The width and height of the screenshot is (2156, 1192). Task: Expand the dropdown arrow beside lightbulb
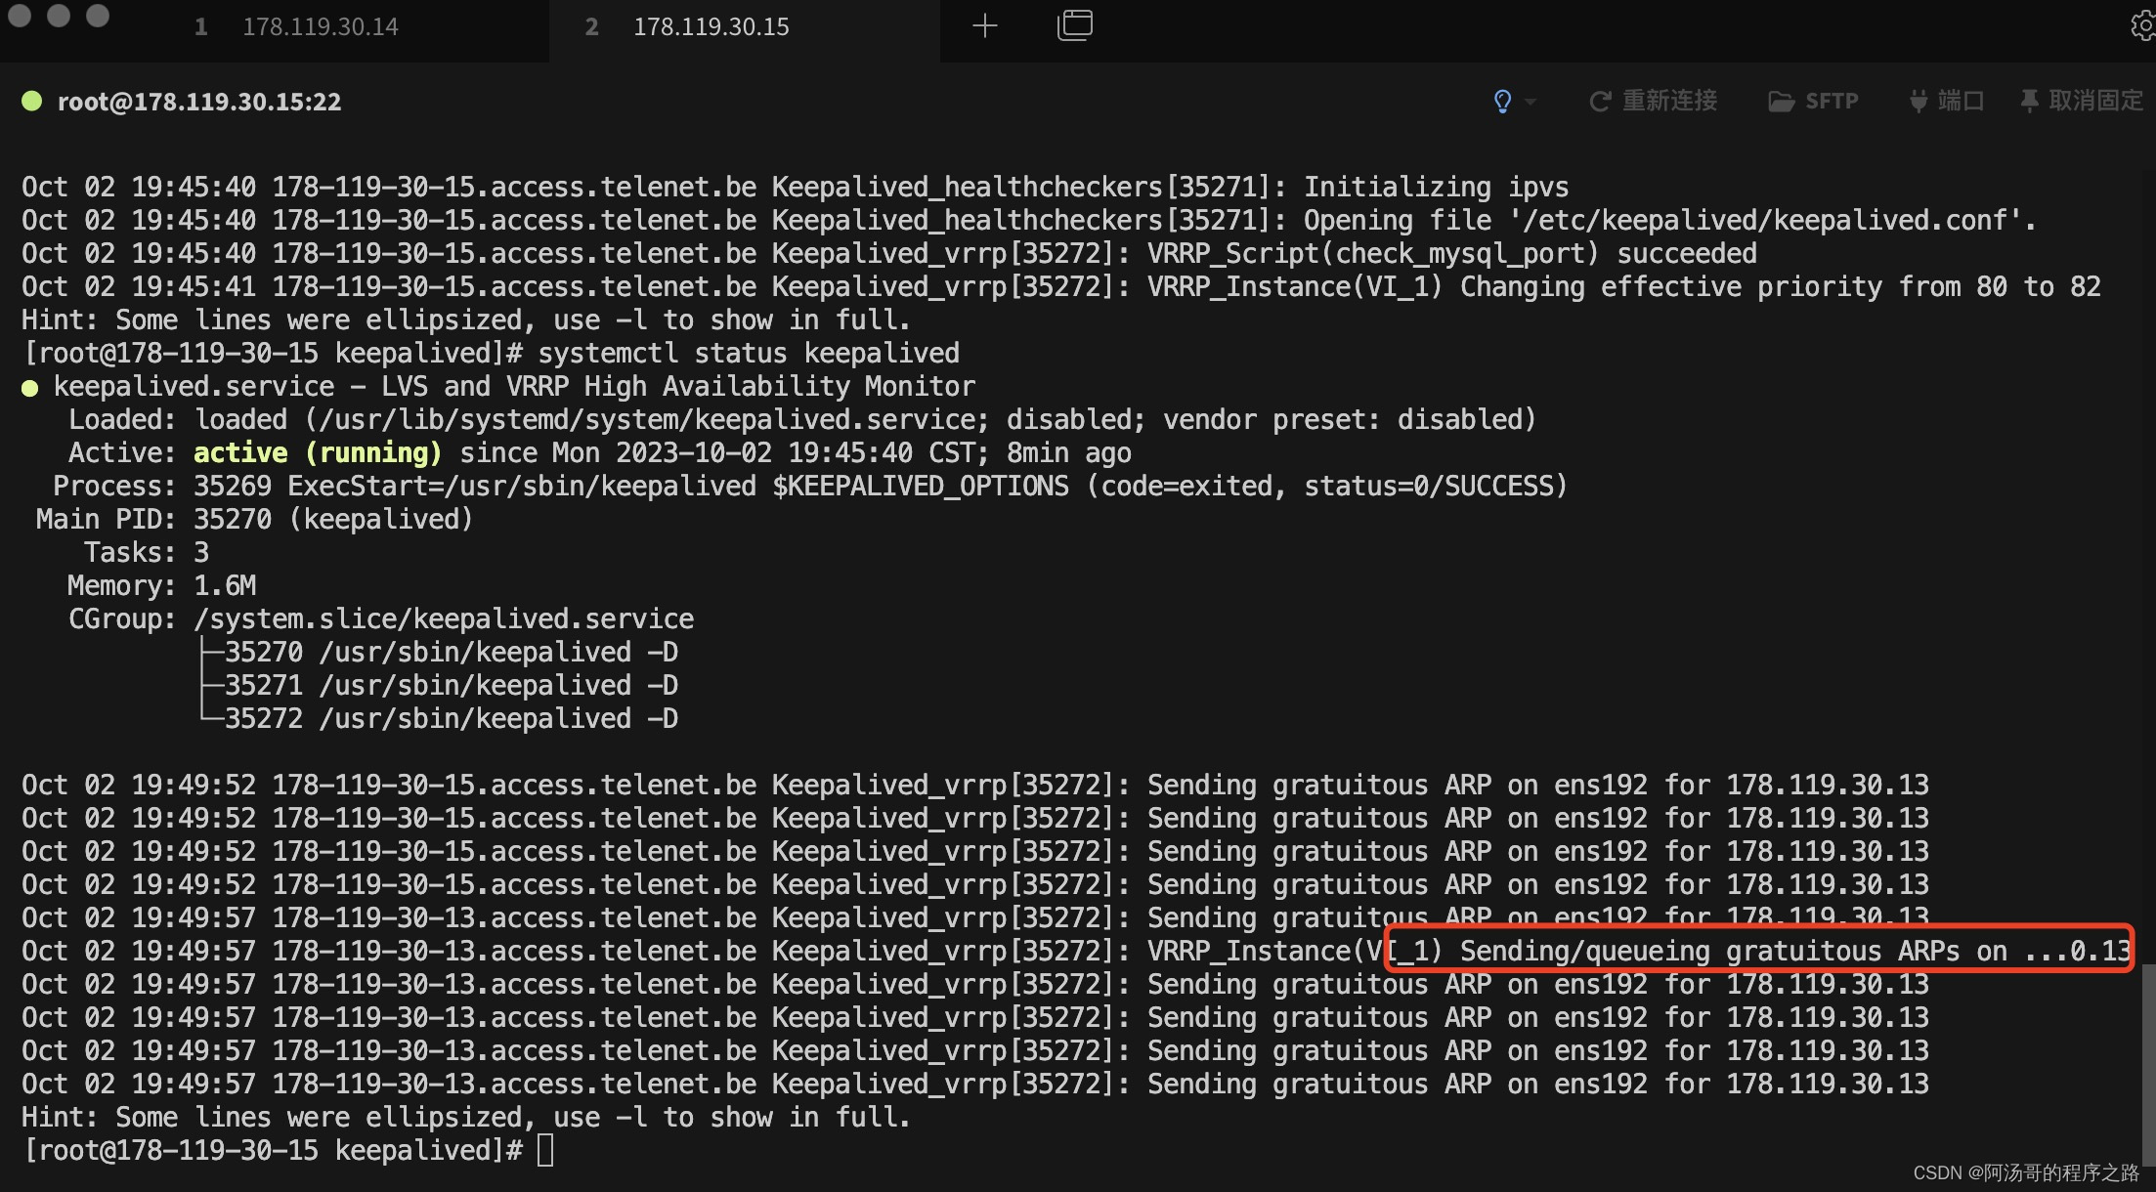click(1530, 101)
